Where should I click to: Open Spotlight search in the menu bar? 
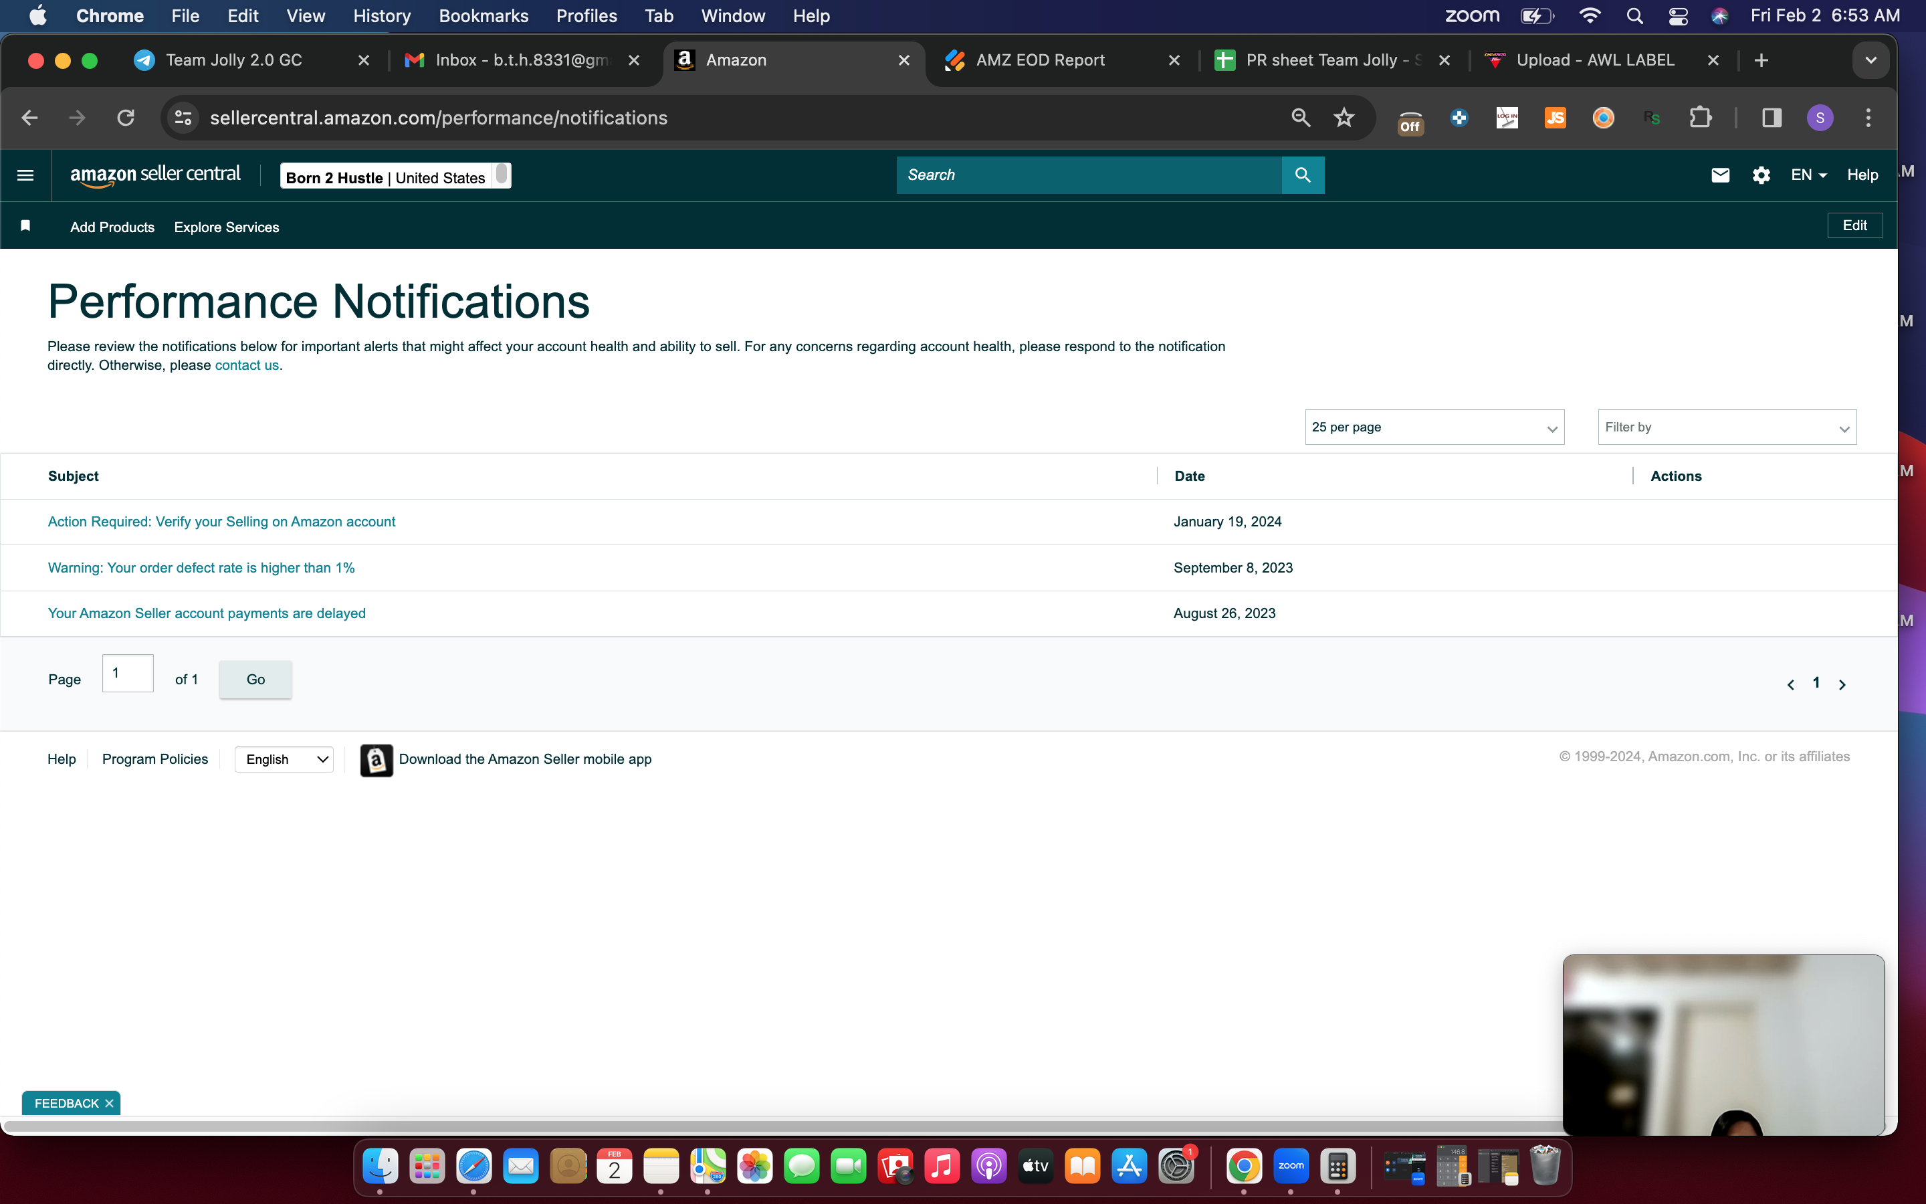1634,16
